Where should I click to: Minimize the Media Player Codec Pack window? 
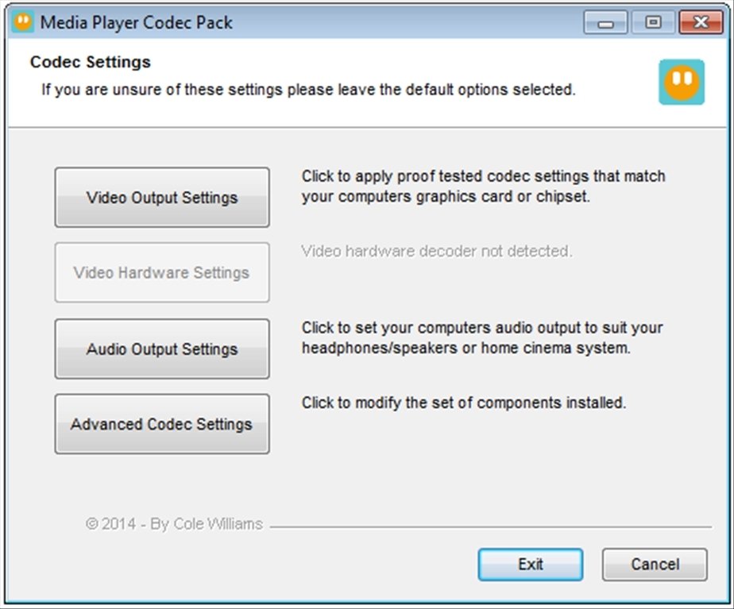(606, 23)
